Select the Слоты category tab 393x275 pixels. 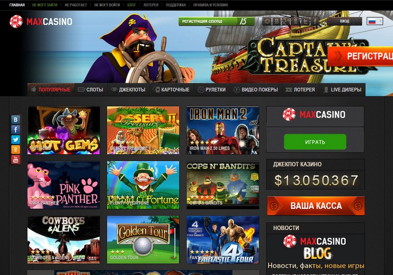tap(91, 90)
